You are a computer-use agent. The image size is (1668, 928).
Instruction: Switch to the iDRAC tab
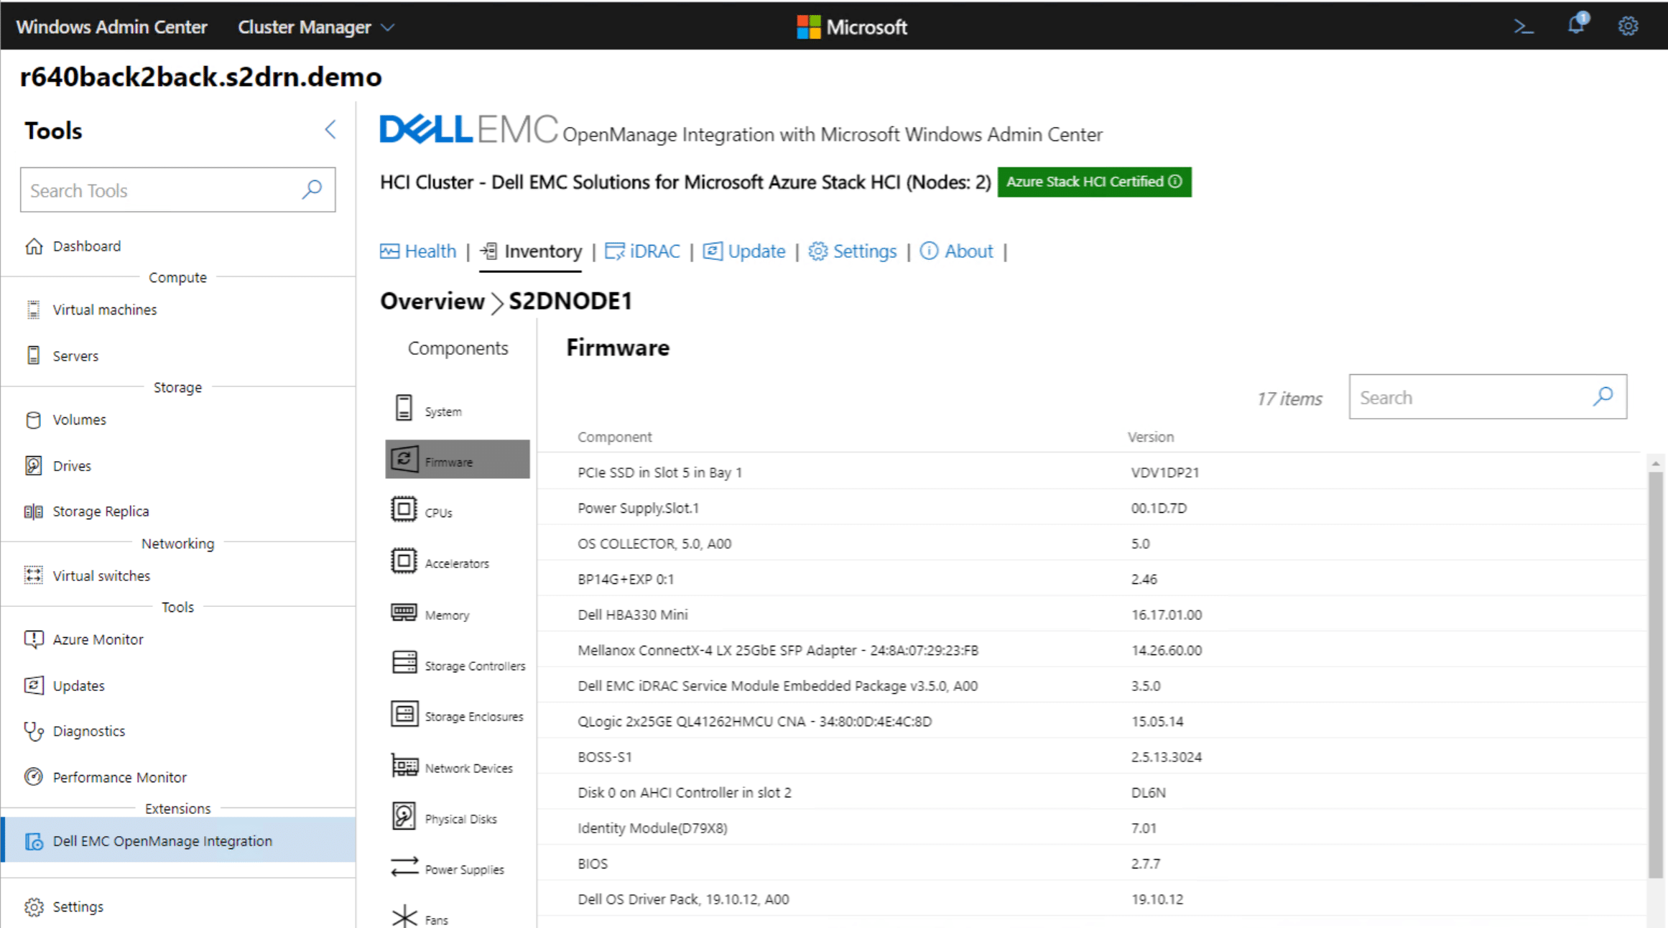click(642, 251)
